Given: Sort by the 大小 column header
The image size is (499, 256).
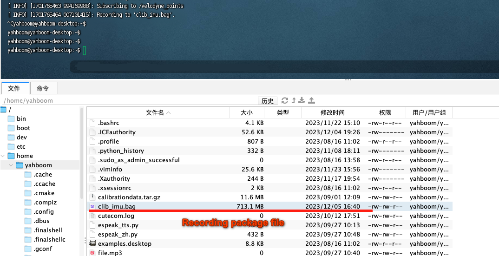Looking at the screenshot, I should 247,113.
